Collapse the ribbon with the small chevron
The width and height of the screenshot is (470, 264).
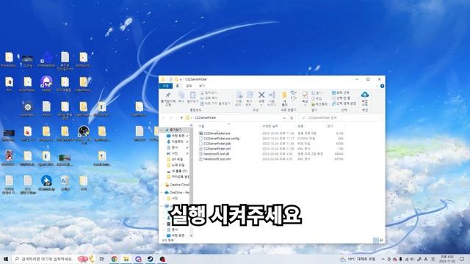(x=377, y=86)
